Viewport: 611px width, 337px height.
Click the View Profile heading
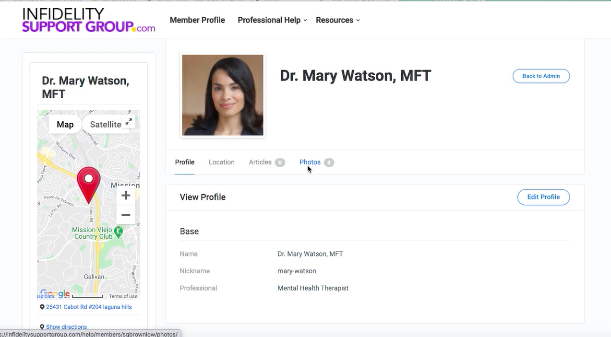pos(203,197)
